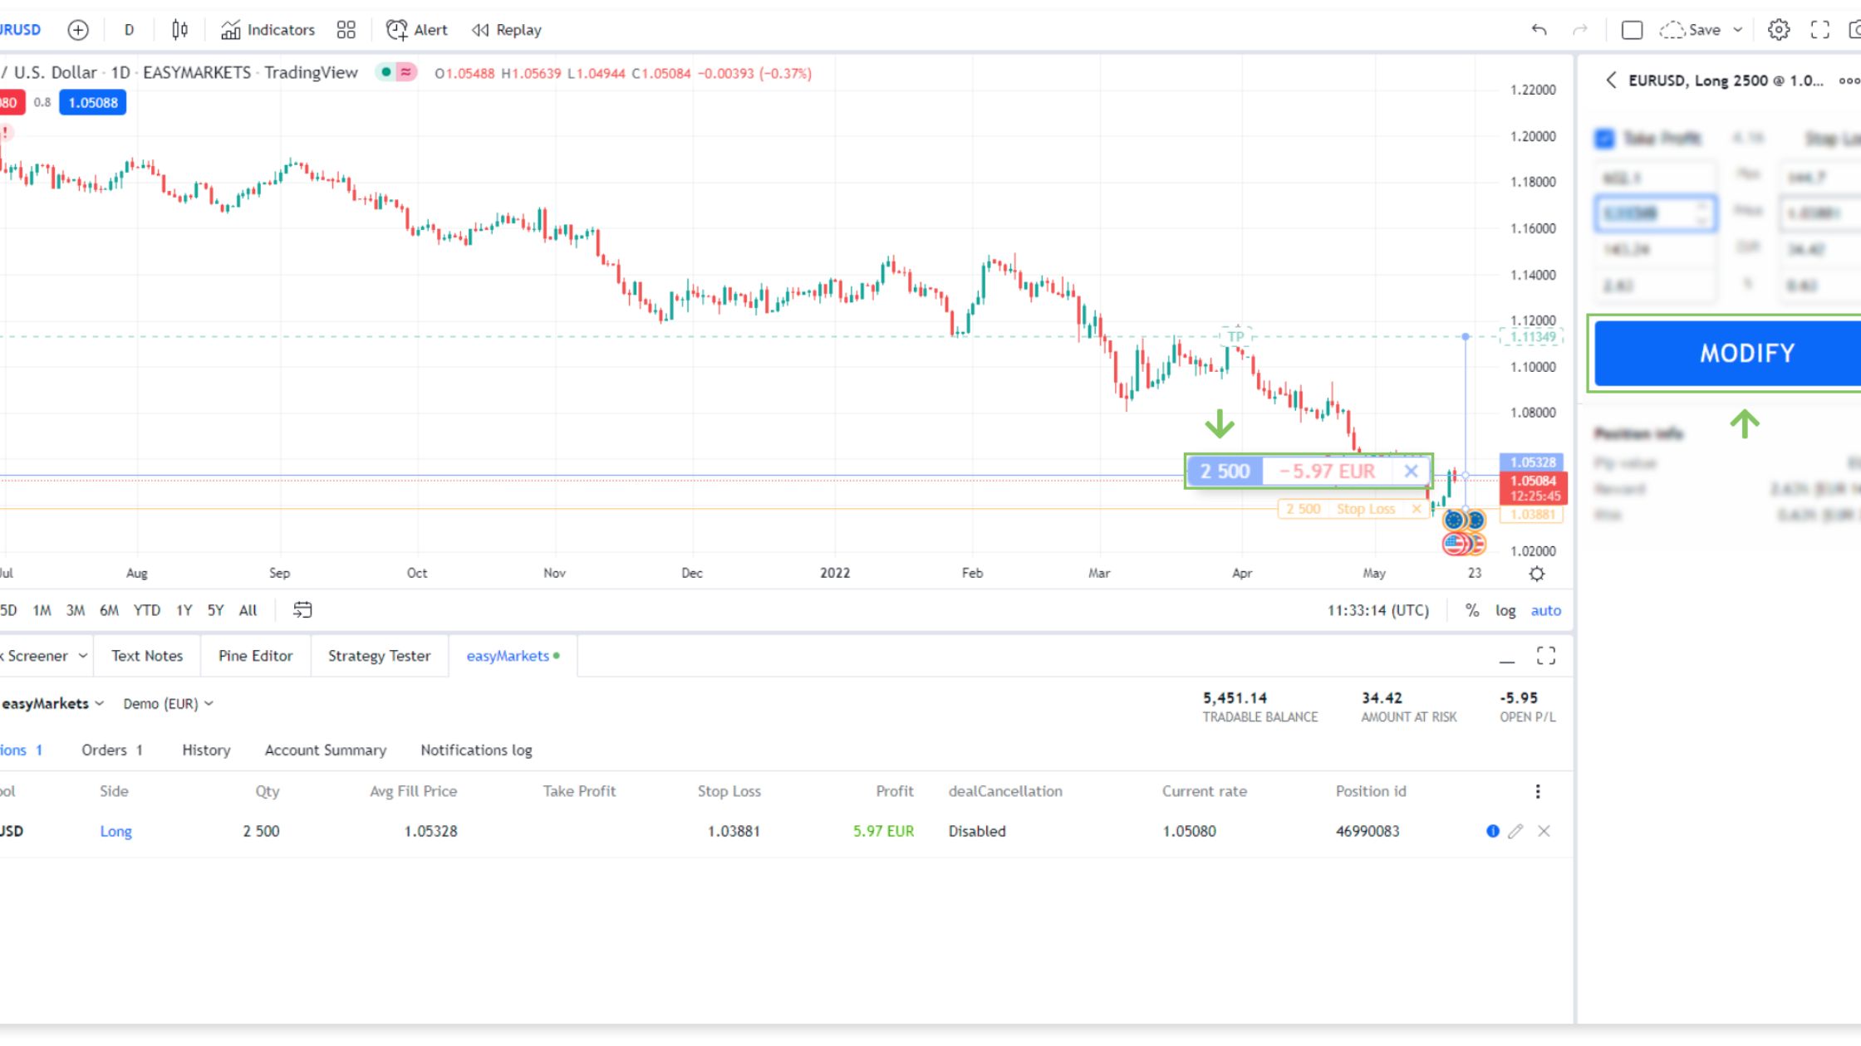The image size is (1861, 1046).
Task: Toggle percent scale mode
Action: (1472, 610)
